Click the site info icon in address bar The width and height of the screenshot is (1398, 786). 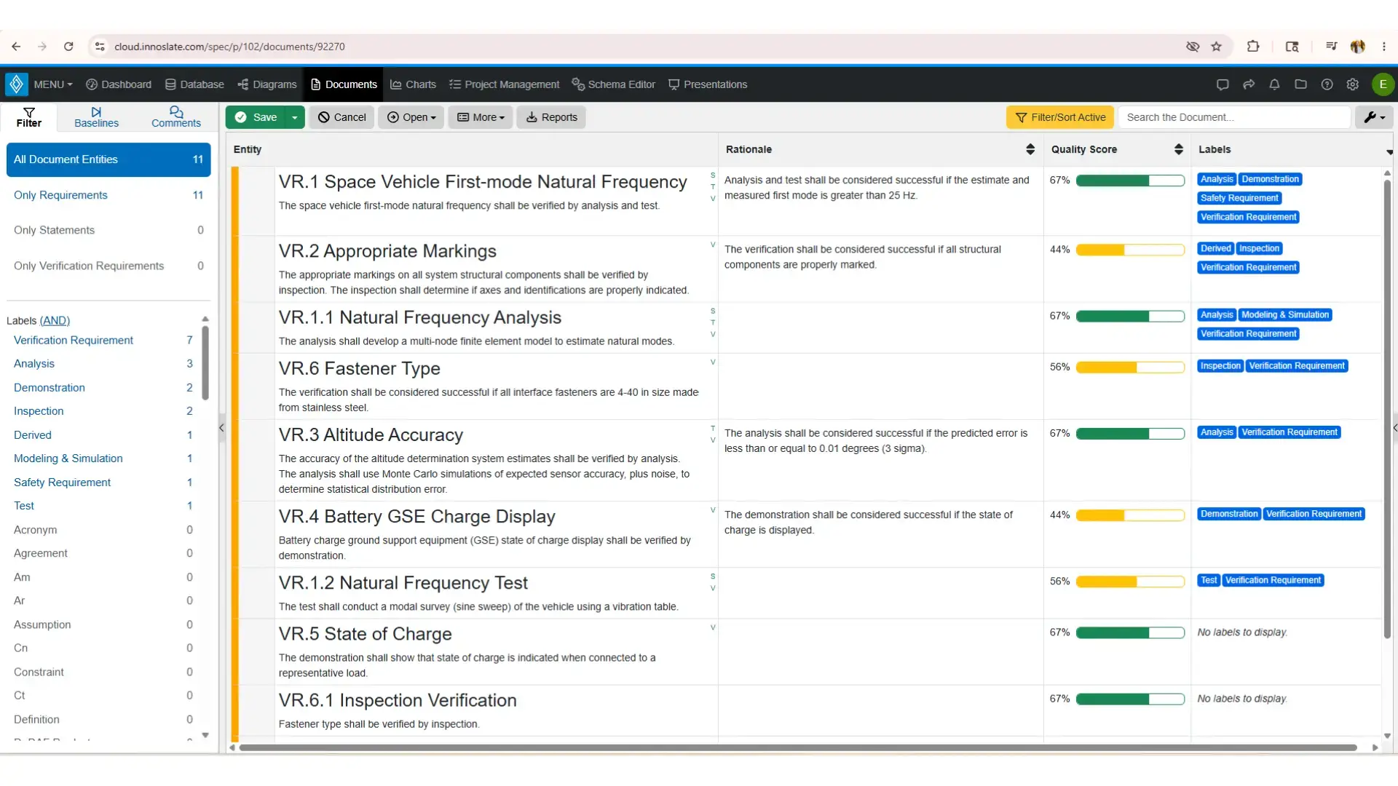100,47
